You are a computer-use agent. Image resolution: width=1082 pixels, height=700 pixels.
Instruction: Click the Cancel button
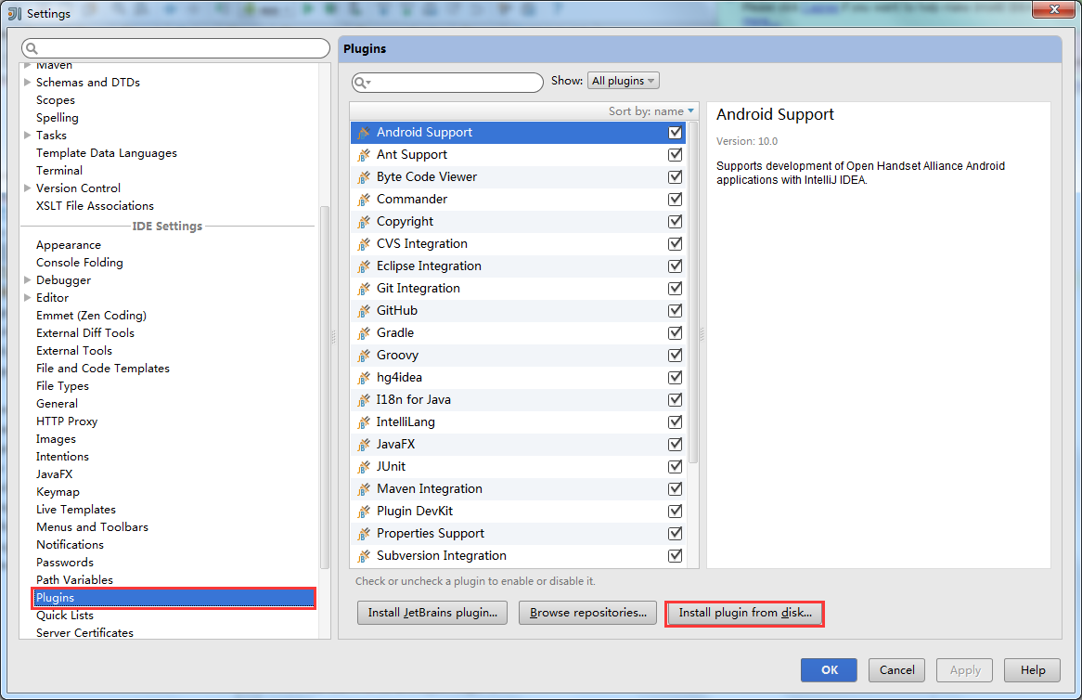point(897,670)
